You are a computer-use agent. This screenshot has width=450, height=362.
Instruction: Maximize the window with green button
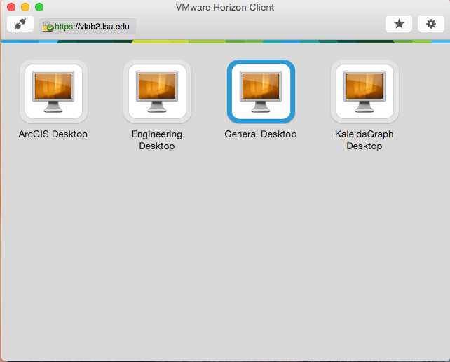pyautogui.click(x=39, y=7)
